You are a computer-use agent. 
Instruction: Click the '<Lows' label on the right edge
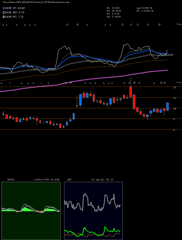(179, 82)
